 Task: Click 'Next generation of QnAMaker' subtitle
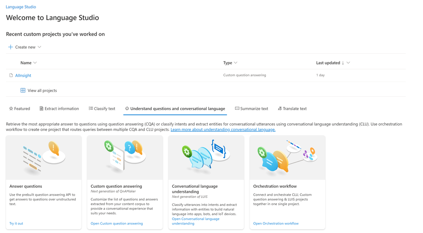pos(113,191)
